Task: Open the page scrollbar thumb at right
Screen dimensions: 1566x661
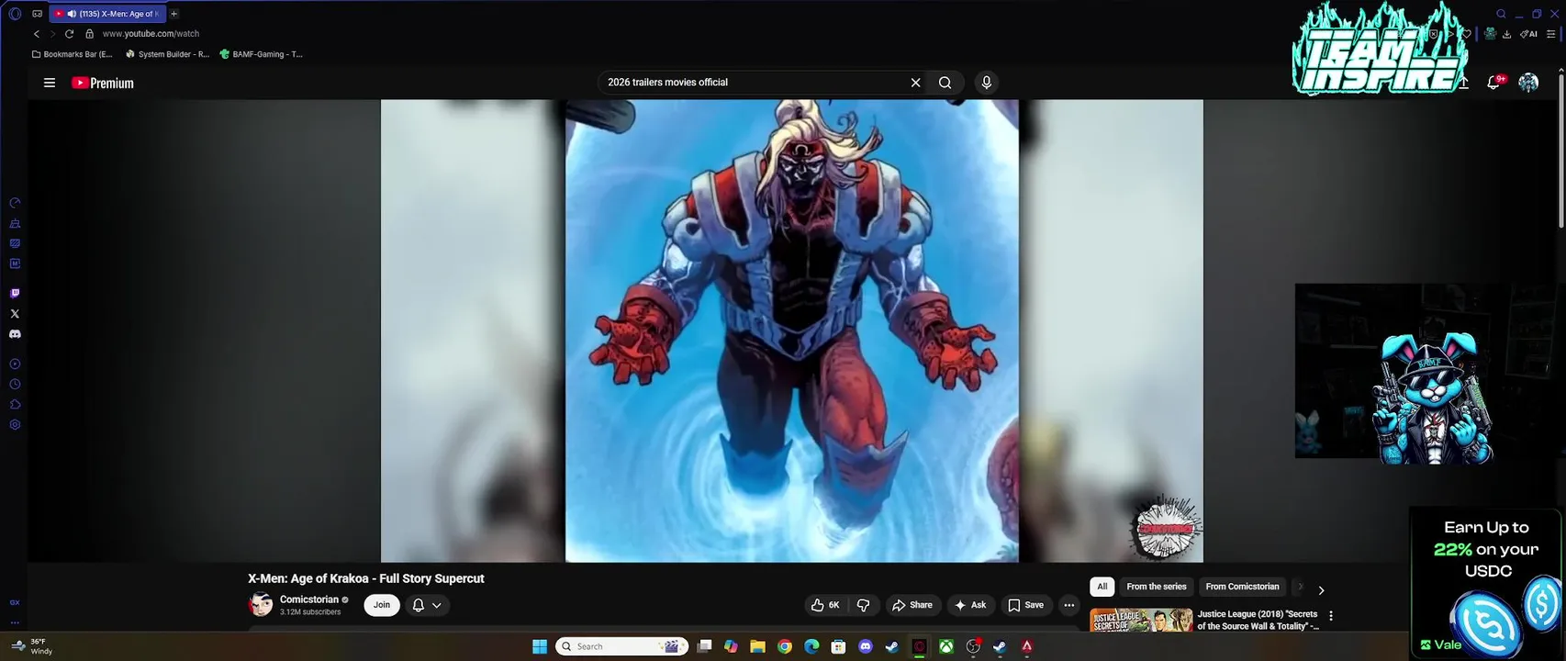Action: click(x=1560, y=151)
